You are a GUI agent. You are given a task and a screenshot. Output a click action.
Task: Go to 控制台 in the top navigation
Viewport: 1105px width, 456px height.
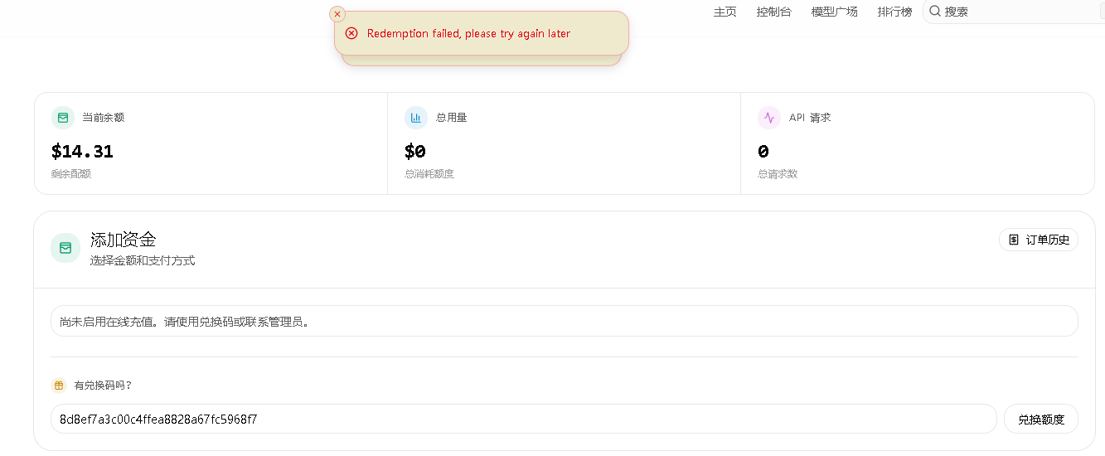coord(773,12)
